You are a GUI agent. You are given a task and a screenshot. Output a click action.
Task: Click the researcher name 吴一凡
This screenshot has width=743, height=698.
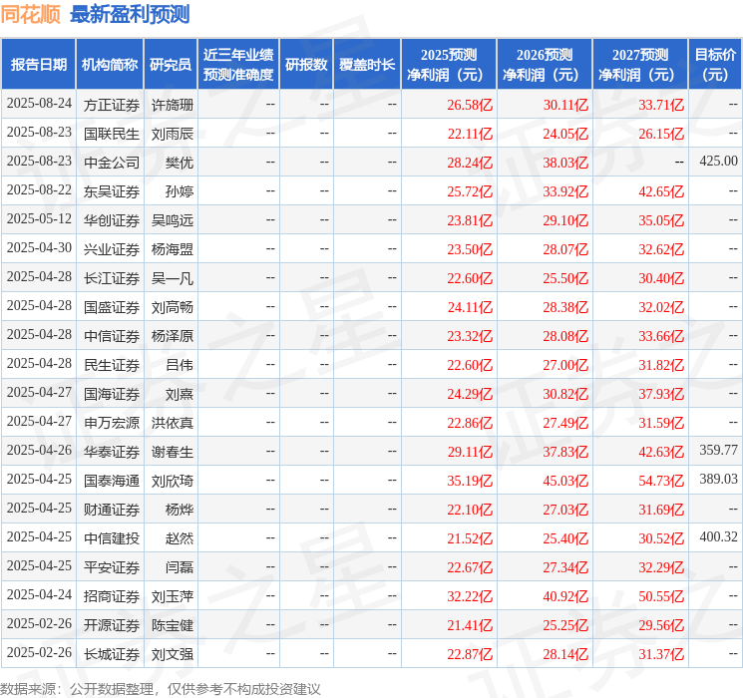tap(172, 278)
